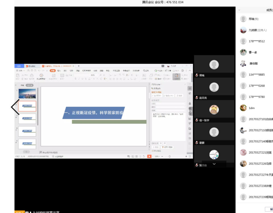This screenshot has width=273, height=213.
Task: Click the zoom-in plus icon in status bar
Action: click(x=186, y=156)
